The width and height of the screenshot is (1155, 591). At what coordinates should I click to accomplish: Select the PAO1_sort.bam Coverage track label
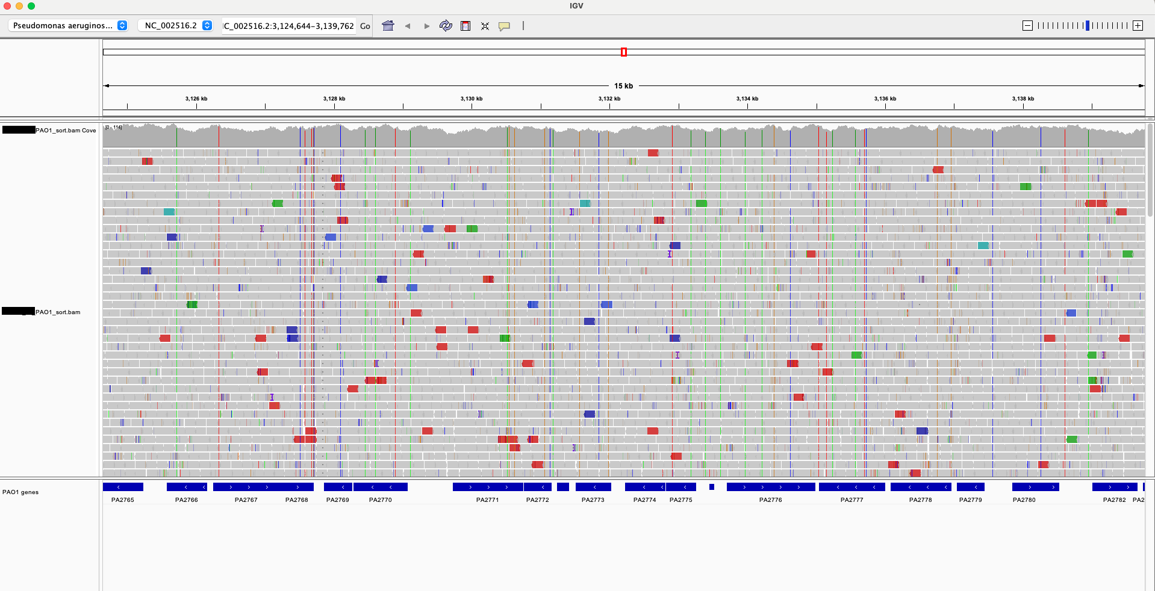coord(66,130)
